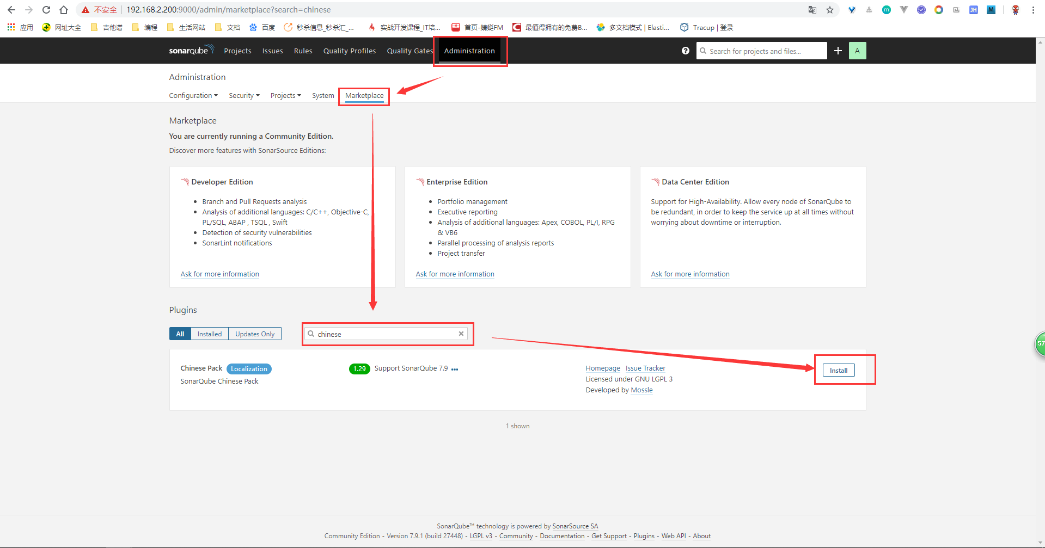Open the translate page icon in address bar

pyautogui.click(x=812, y=10)
